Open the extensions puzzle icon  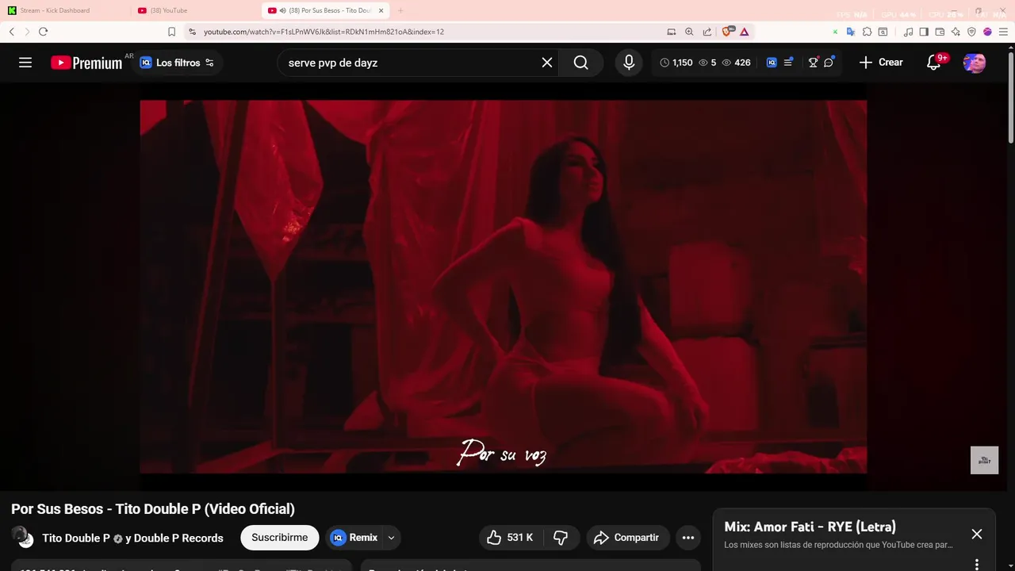(x=867, y=32)
